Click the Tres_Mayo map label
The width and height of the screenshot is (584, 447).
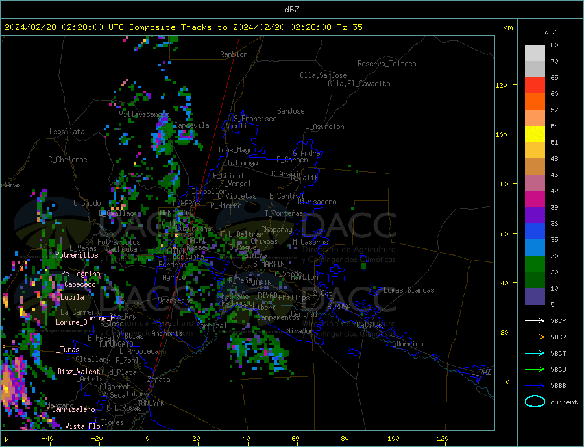tap(236, 150)
